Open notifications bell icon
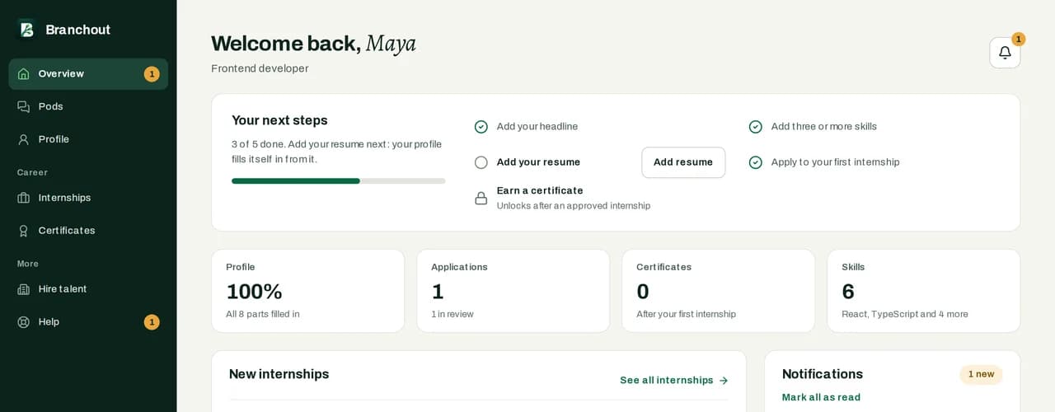Image resolution: width=1055 pixels, height=412 pixels. point(1005,53)
